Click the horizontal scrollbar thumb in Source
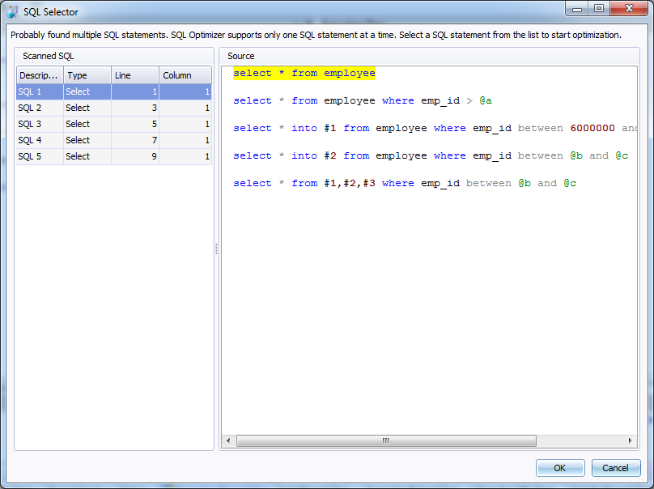The image size is (654, 489). click(385, 441)
